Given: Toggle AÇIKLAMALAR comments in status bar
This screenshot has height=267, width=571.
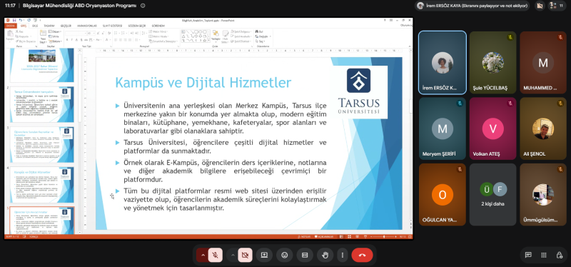Looking at the screenshot, I should click(324, 236).
